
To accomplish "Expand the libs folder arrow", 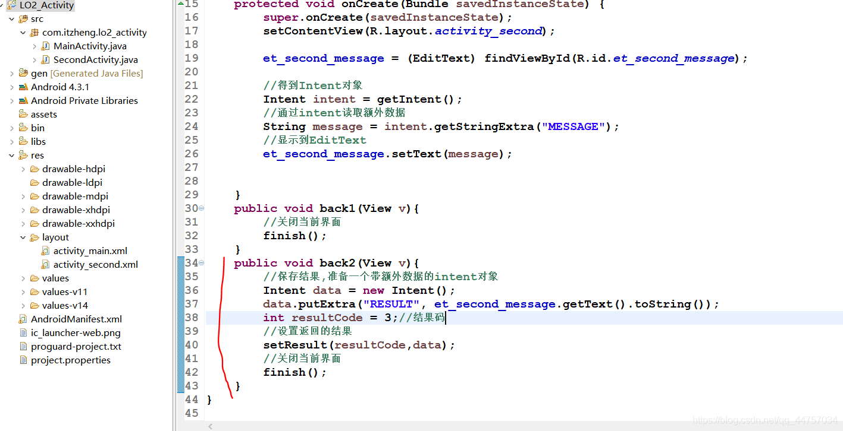I will coord(12,142).
